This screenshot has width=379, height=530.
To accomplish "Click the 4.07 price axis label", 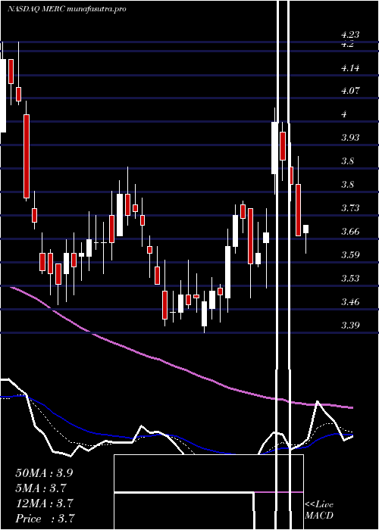I will 350,91.
